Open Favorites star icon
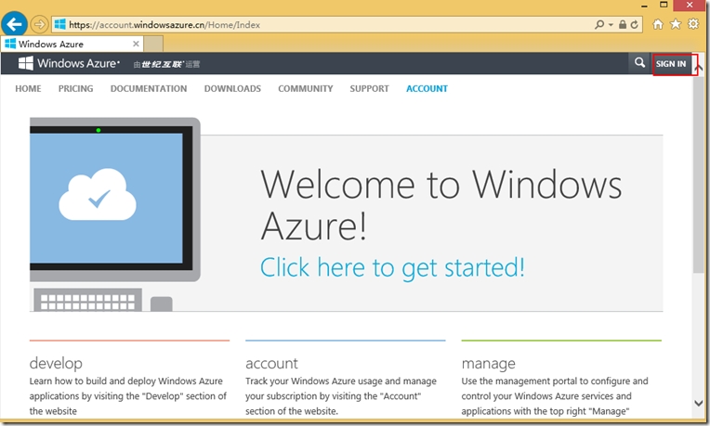 tap(675, 24)
